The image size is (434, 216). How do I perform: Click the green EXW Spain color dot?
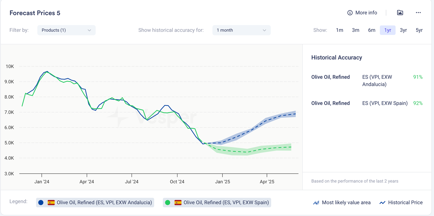coord(168,202)
